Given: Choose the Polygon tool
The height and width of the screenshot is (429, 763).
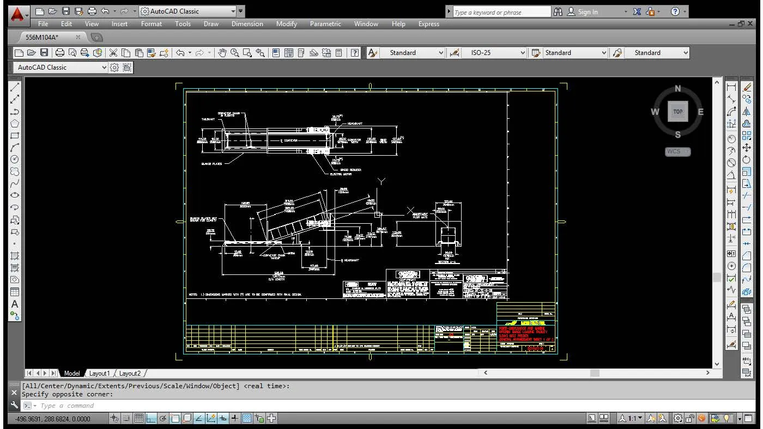Looking at the screenshot, I should click(x=15, y=123).
